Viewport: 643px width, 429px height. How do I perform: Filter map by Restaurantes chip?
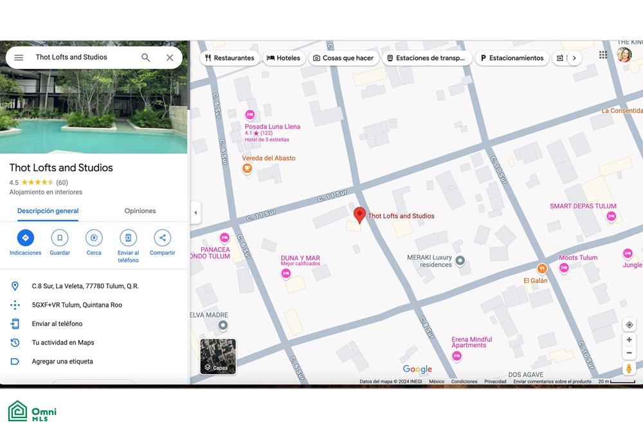pyautogui.click(x=230, y=58)
